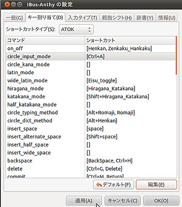
Task: Switch to the 一般(G) tab
Action: (x=14, y=18)
